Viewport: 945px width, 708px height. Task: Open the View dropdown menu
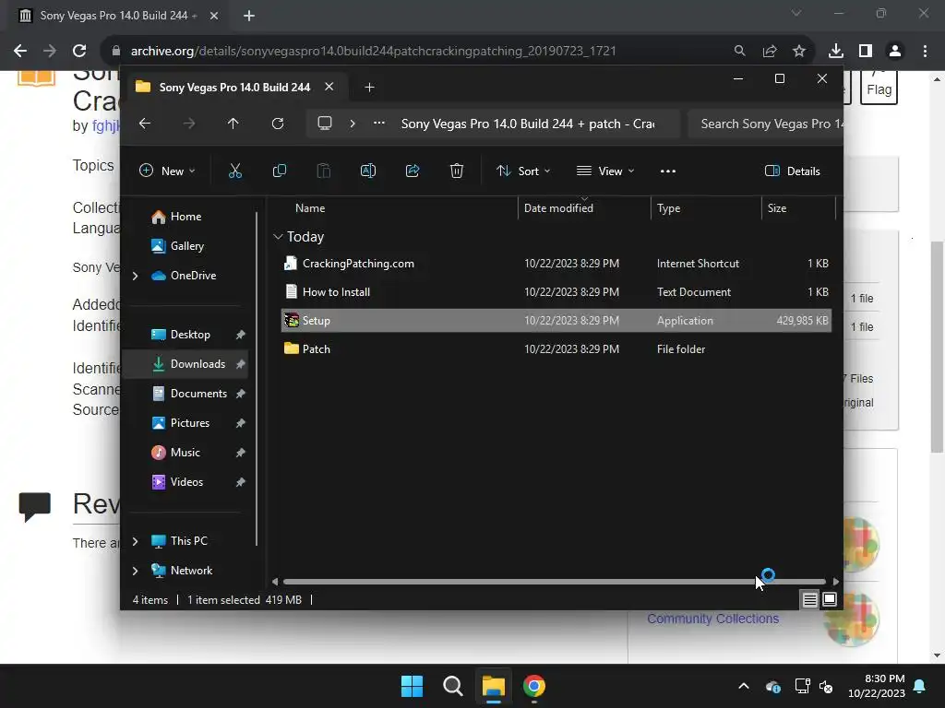click(605, 171)
